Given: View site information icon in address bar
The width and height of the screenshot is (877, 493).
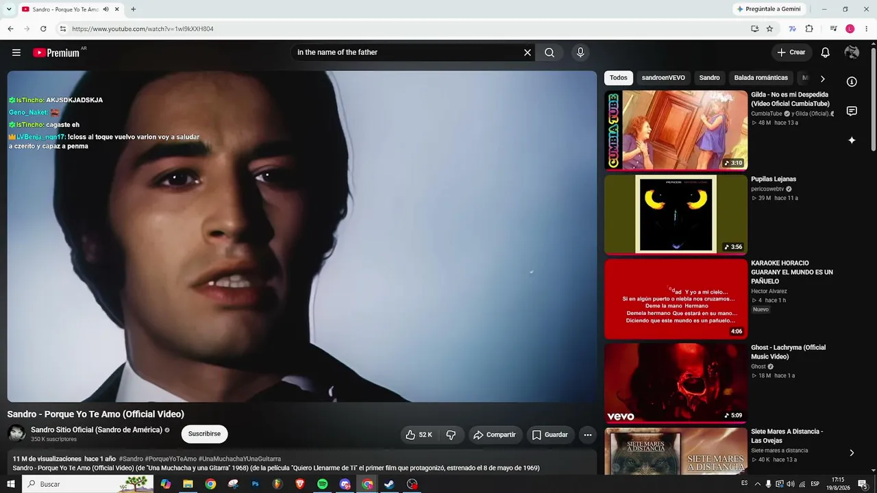Looking at the screenshot, I should point(63,29).
